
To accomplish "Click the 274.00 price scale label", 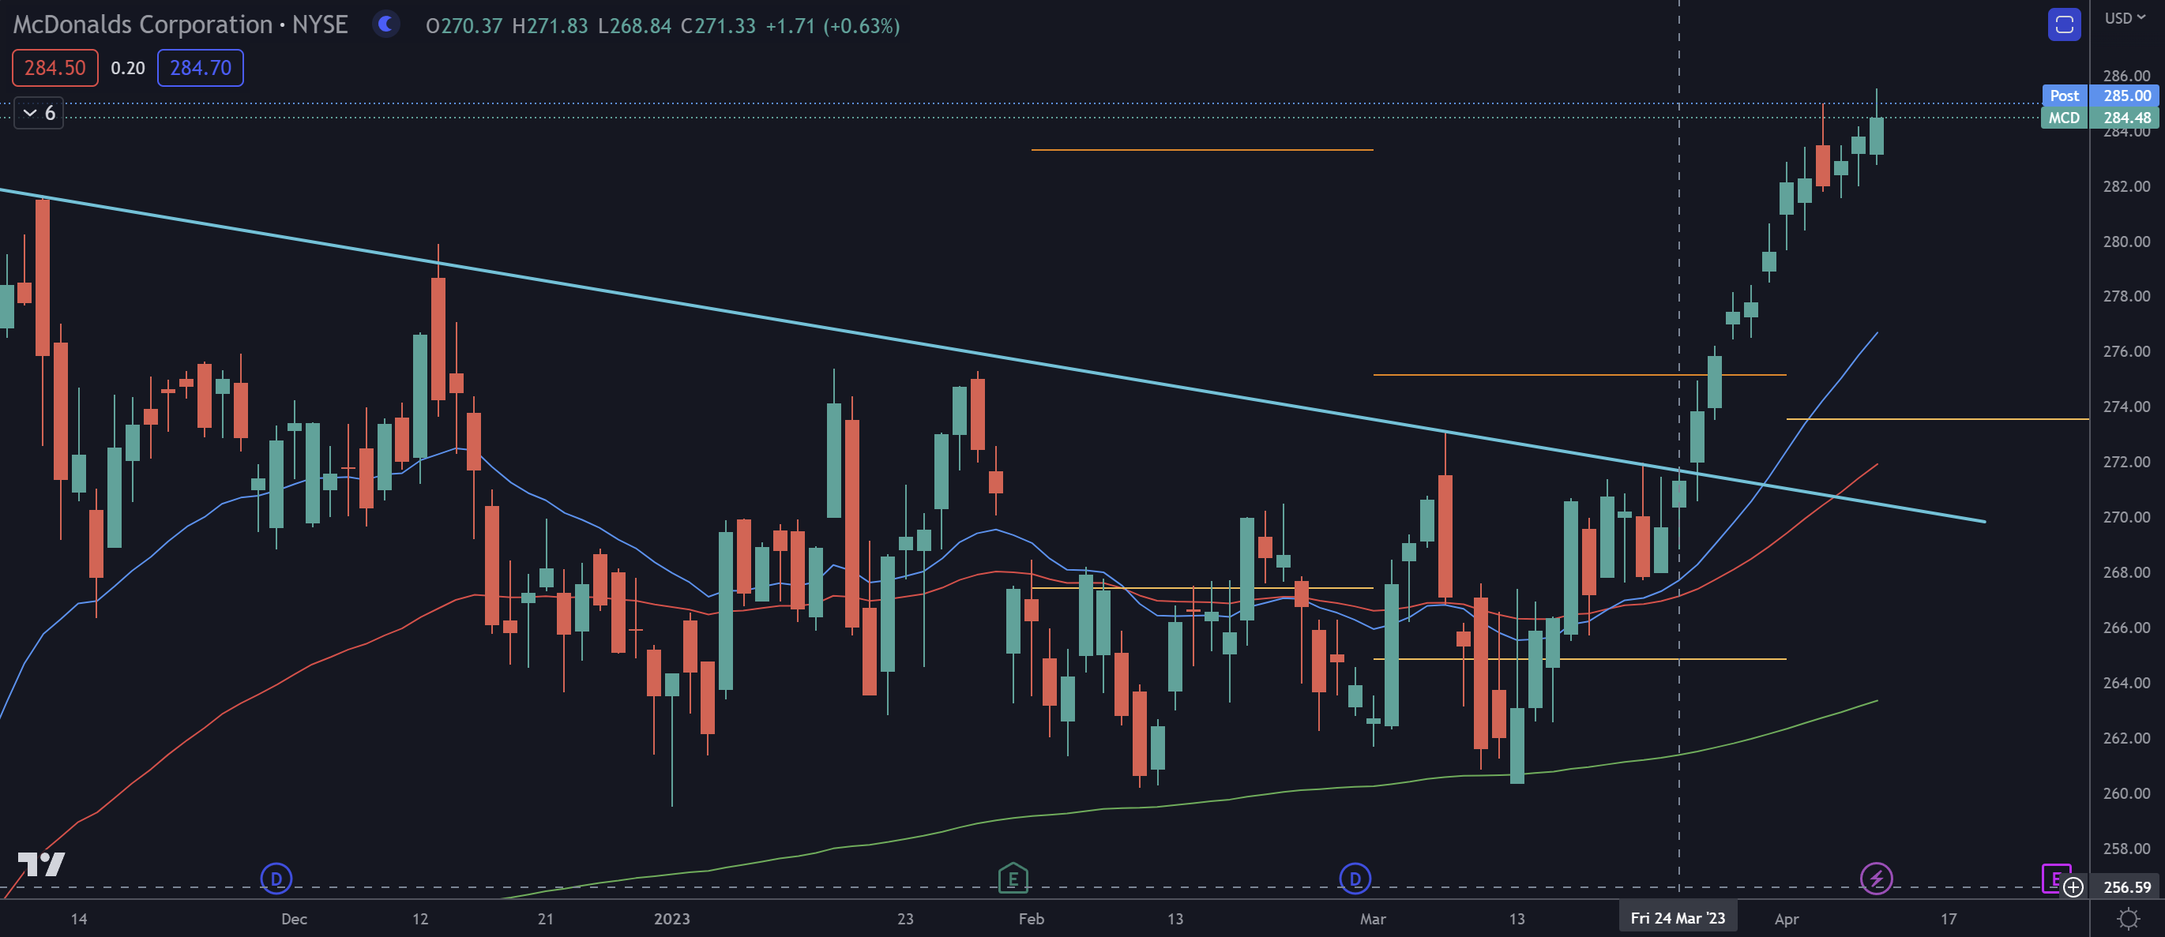I will click(x=2126, y=407).
